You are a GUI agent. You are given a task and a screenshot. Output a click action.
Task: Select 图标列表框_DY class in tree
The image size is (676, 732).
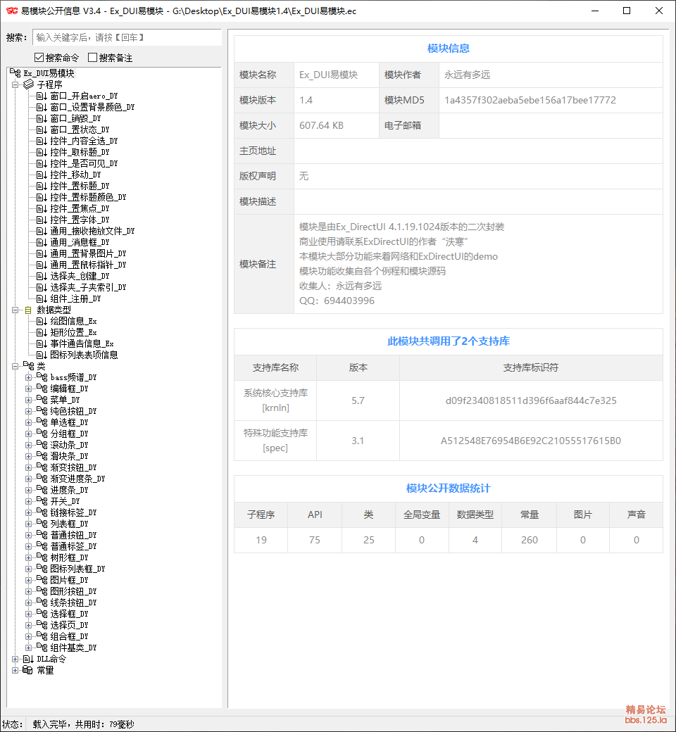coord(78,569)
